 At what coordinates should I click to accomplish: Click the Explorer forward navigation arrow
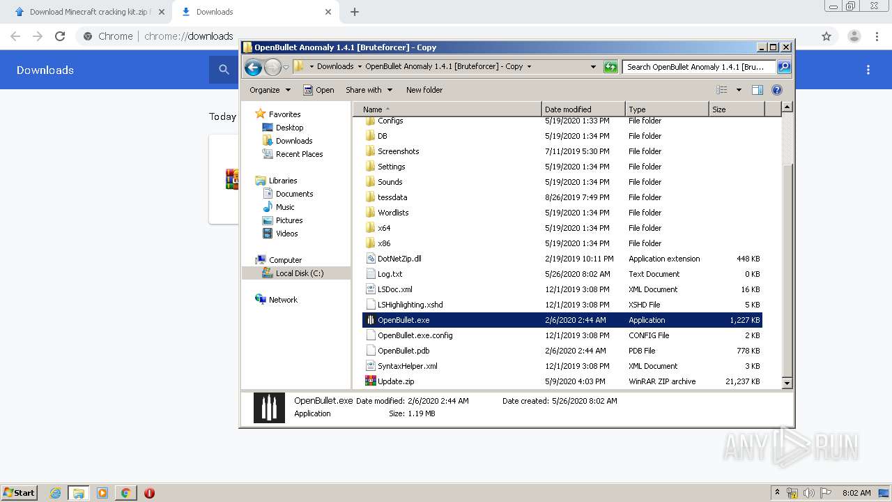[272, 67]
